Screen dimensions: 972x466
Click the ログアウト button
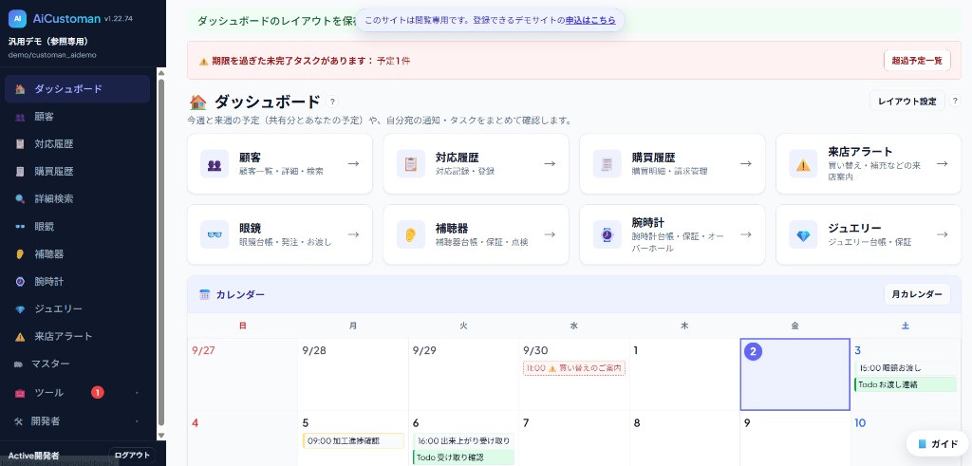pyautogui.click(x=132, y=456)
